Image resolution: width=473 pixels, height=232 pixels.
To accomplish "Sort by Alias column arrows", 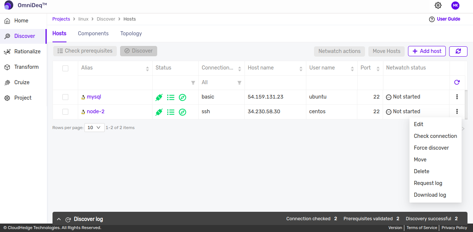I will [147, 68].
